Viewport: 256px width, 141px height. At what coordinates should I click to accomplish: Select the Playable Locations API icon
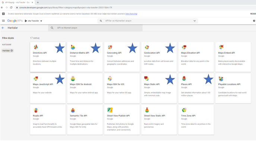tap(221, 79)
